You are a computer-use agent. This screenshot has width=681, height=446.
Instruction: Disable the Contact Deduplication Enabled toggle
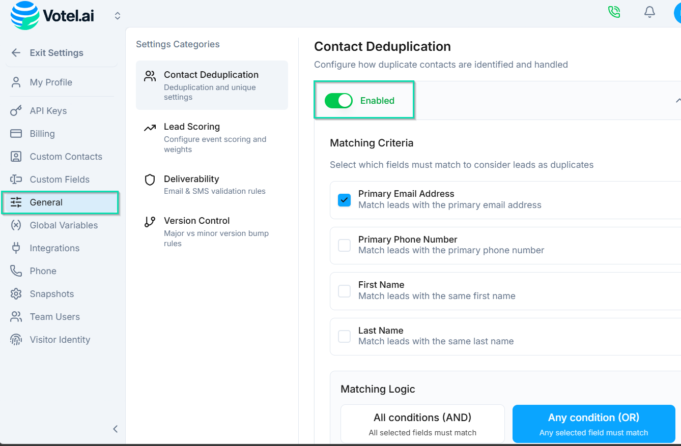tap(338, 100)
